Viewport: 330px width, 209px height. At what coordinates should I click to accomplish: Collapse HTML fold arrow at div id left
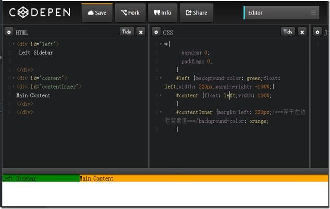tap(13, 44)
